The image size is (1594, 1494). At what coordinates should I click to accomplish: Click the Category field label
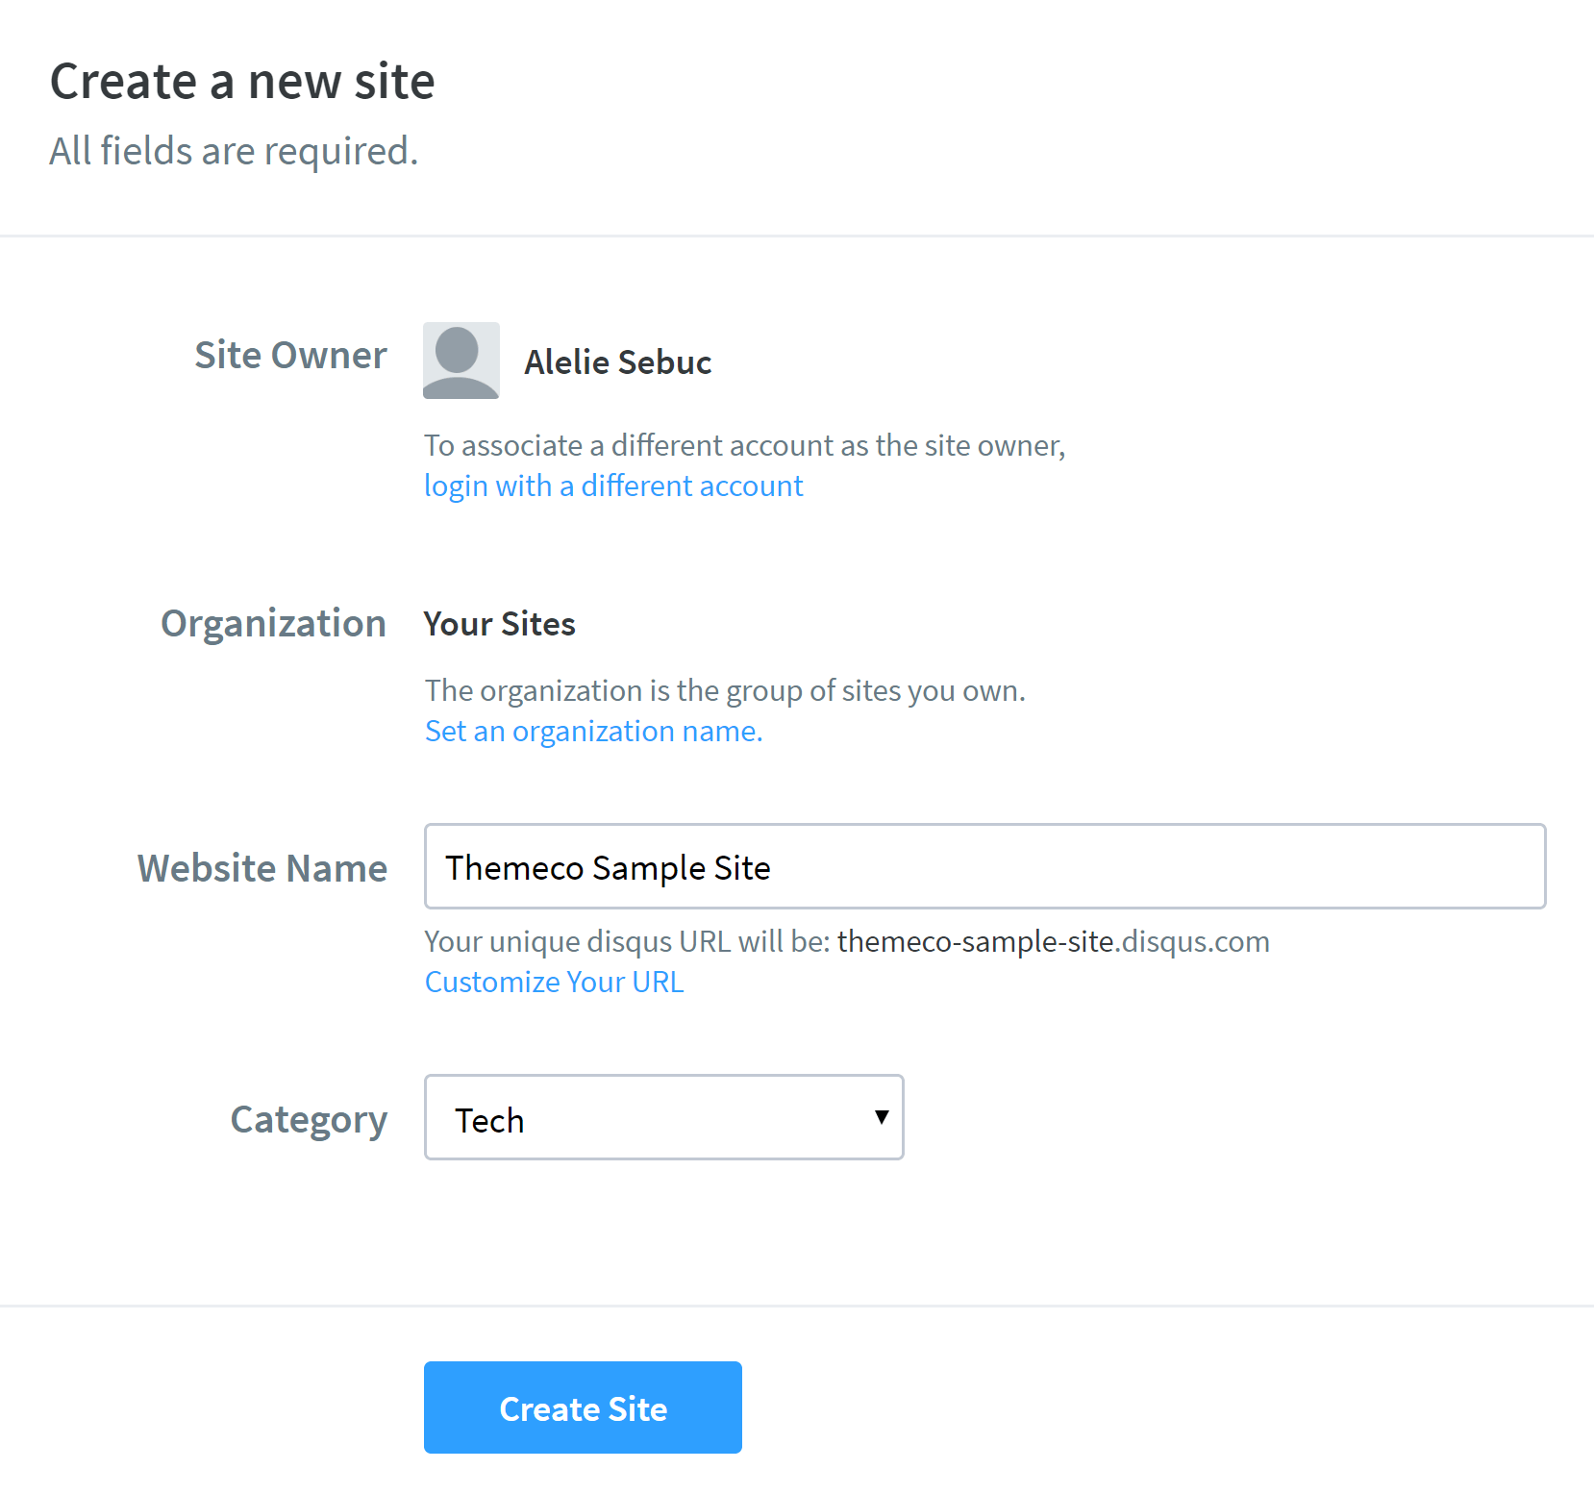click(308, 1118)
